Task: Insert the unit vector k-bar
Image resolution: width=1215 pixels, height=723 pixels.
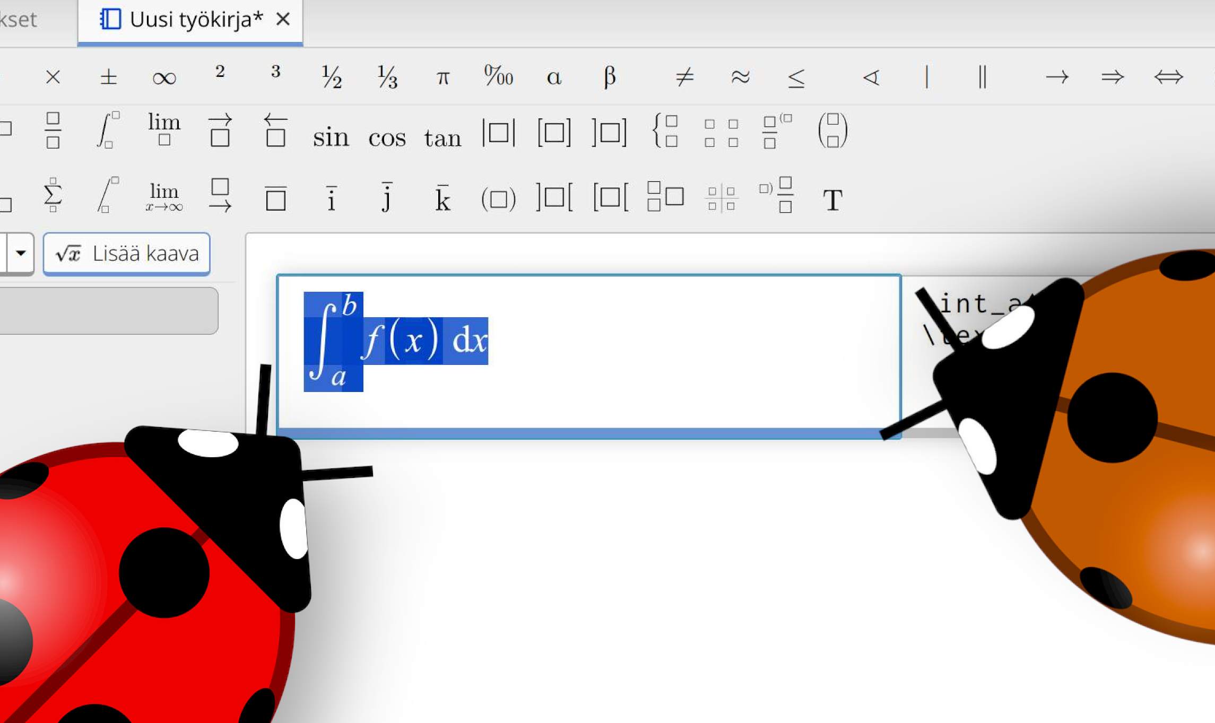Action: pyautogui.click(x=443, y=198)
